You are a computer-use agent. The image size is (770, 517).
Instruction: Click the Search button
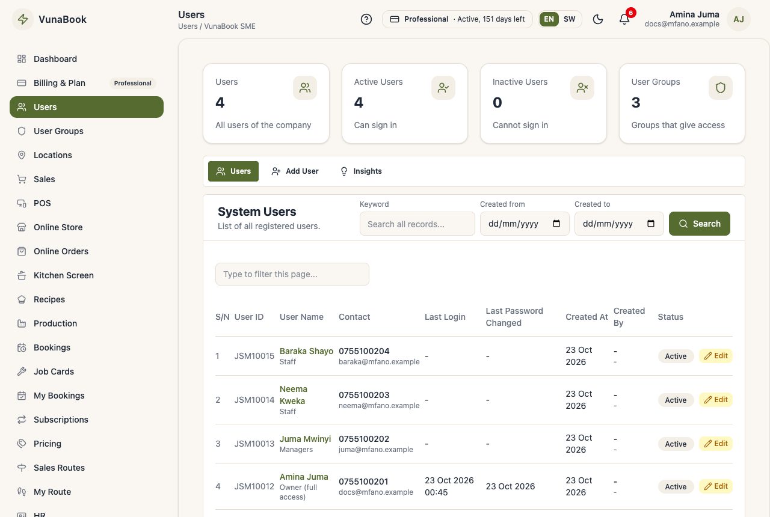(x=700, y=224)
